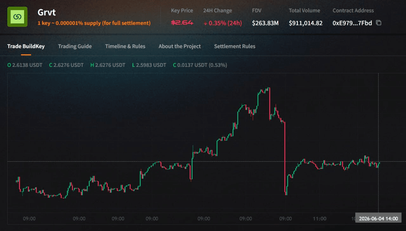Click the high price H 2.6276 USDT
The image size is (406, 231).
pos(108,65)
